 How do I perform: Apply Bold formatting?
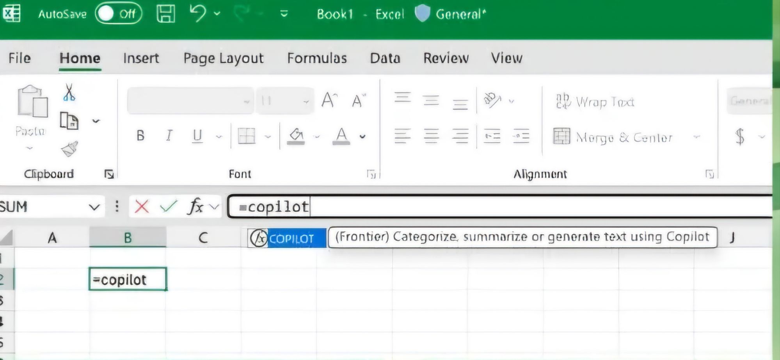(140, 136)
